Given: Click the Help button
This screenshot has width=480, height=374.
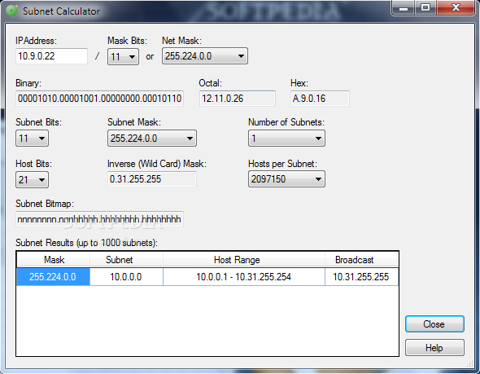Looking at the screenshot, I should click(434, 348).
